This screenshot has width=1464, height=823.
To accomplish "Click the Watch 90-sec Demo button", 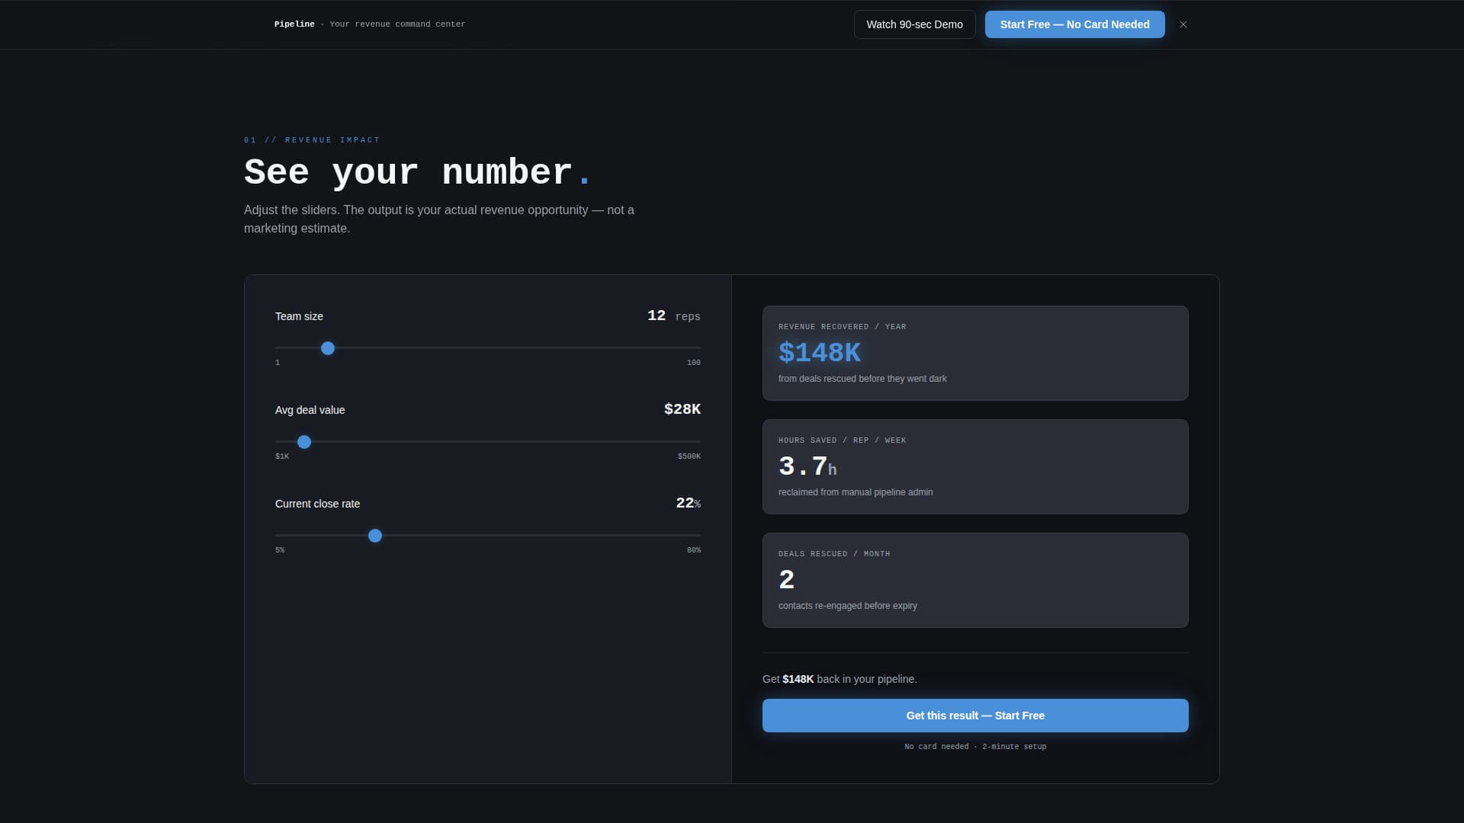I will click(914, 24).
